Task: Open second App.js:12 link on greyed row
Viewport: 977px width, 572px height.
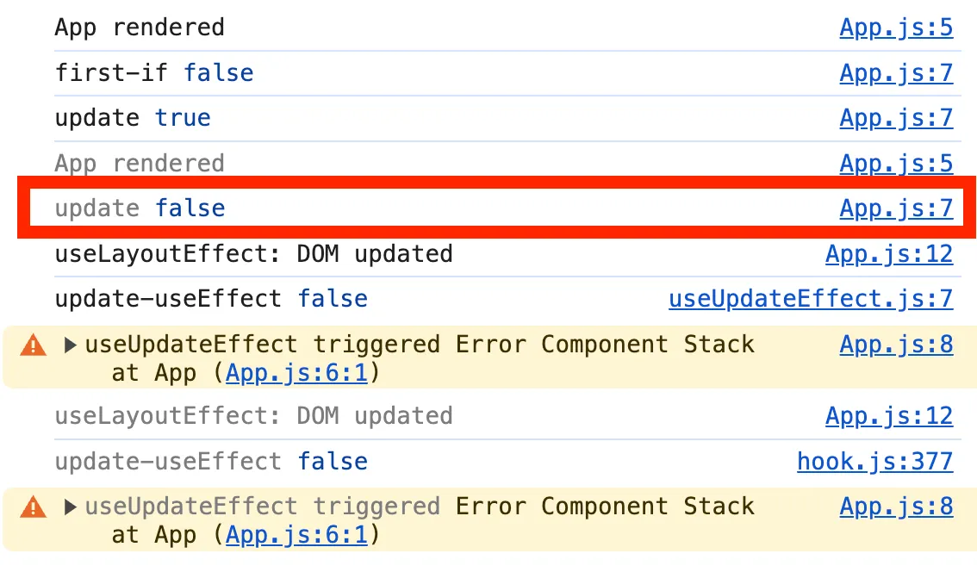Action: pos(889,416)
